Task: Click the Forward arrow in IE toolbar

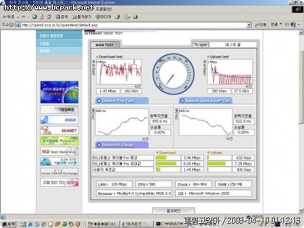Action: (x=23, y=17)
